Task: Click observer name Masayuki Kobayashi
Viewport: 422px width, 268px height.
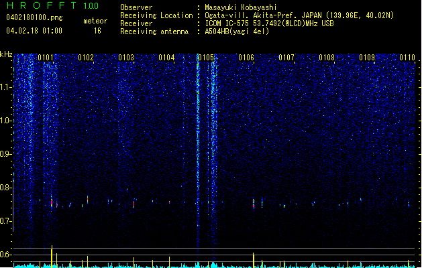Action: click(241, 7)
